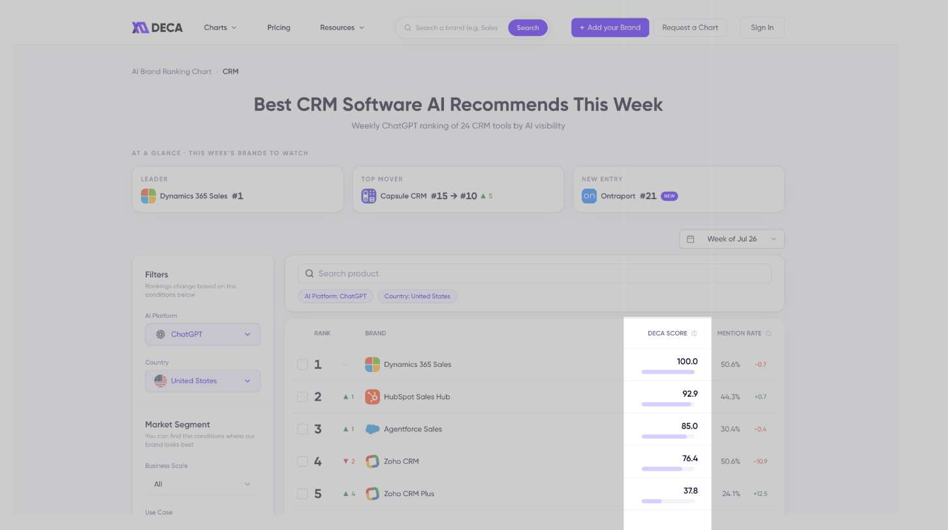Click Agentforce Sales brand name

coord(413,429)
